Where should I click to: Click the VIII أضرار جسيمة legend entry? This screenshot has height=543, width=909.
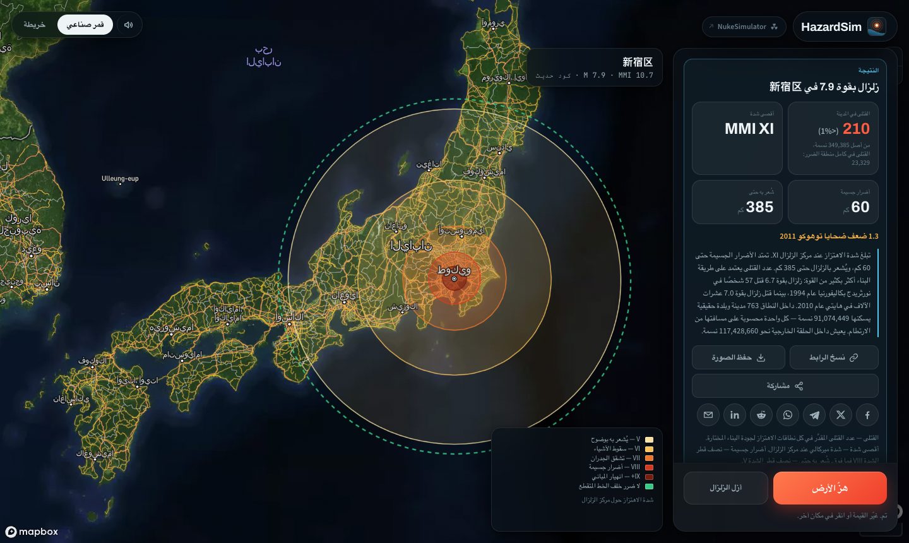pos(621,467)
